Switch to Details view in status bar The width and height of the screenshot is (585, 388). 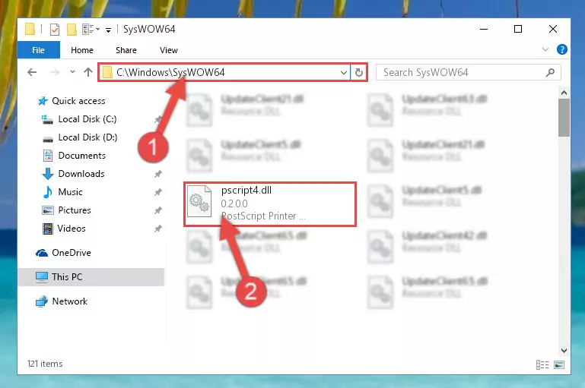pyautogui.click(x=542, y=364)
